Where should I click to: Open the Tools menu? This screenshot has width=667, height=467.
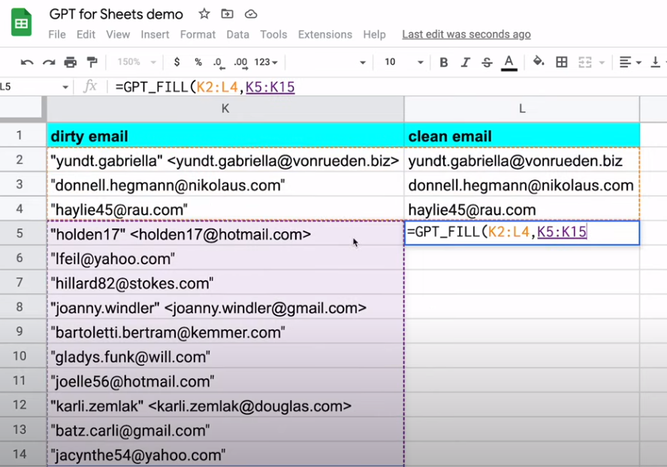pos(273,35)
